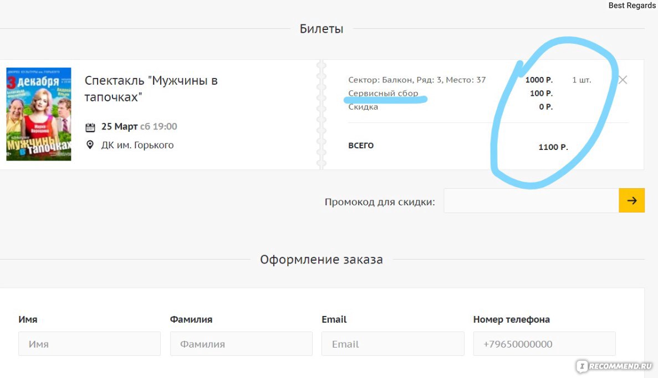Select the Сервисный сбор label

pyautogui.click(x=383, y=93)
